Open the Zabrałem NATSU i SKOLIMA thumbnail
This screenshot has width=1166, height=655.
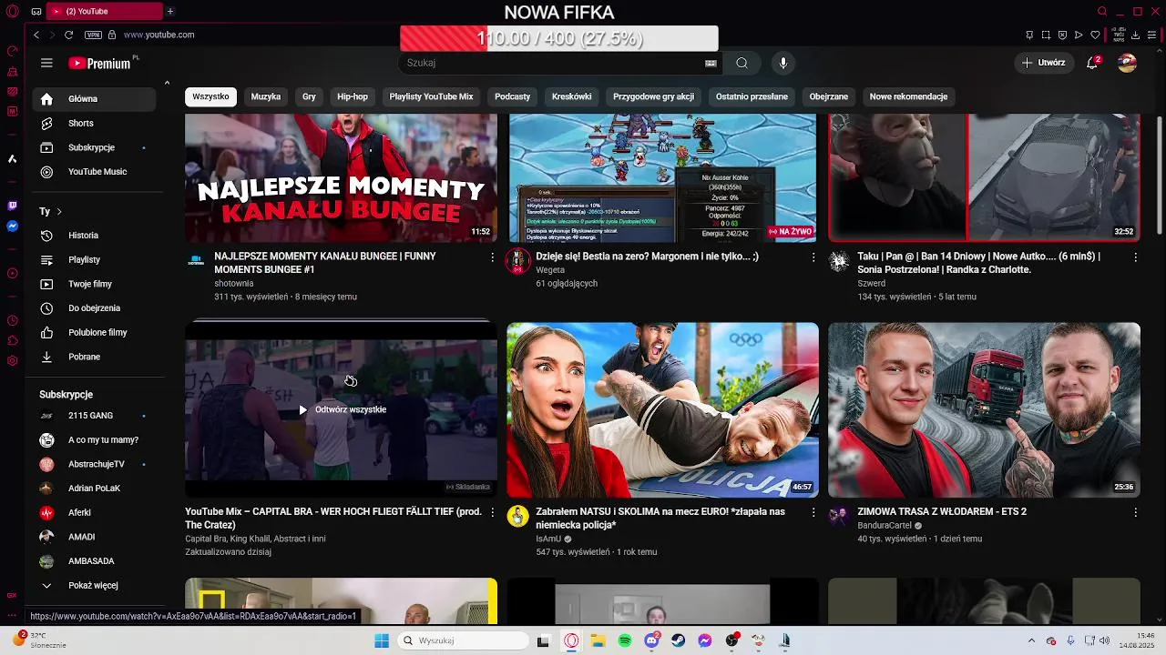click(662, 409)
